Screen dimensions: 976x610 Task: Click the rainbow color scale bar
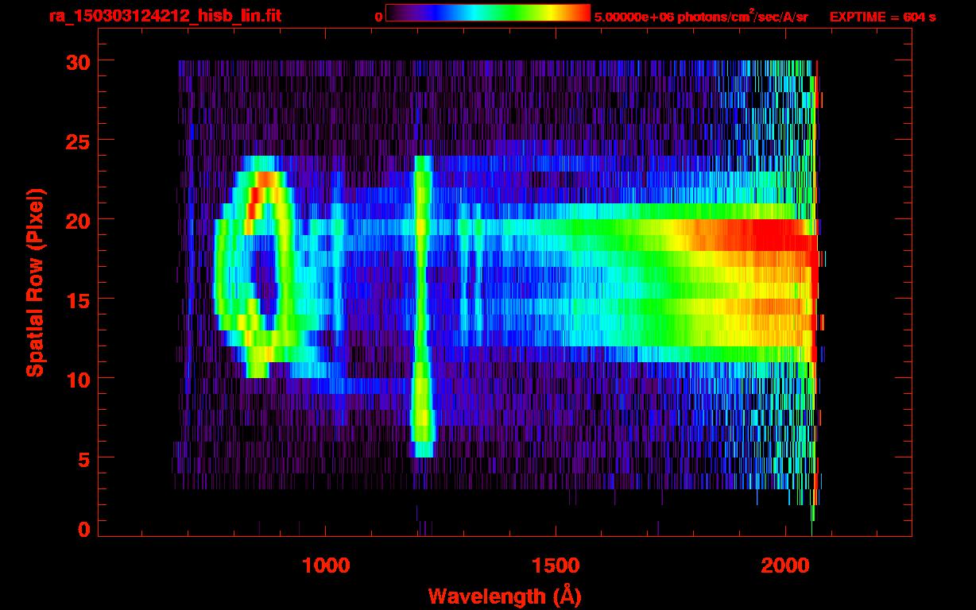[488, 13]
